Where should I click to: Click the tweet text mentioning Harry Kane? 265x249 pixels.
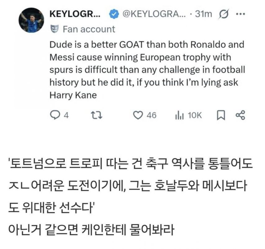click(x=147, y=70)
